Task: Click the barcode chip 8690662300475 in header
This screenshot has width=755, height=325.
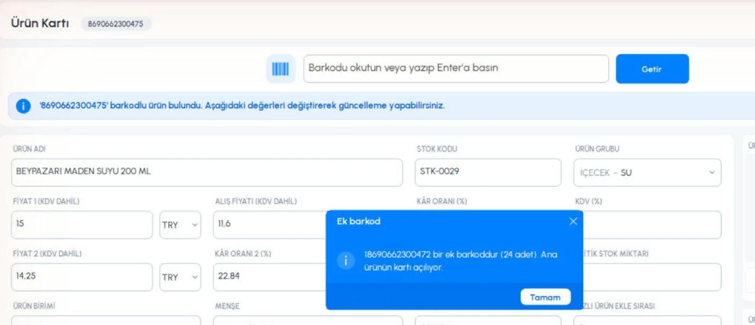Action: pyautogui.click(x=116, y=24)
